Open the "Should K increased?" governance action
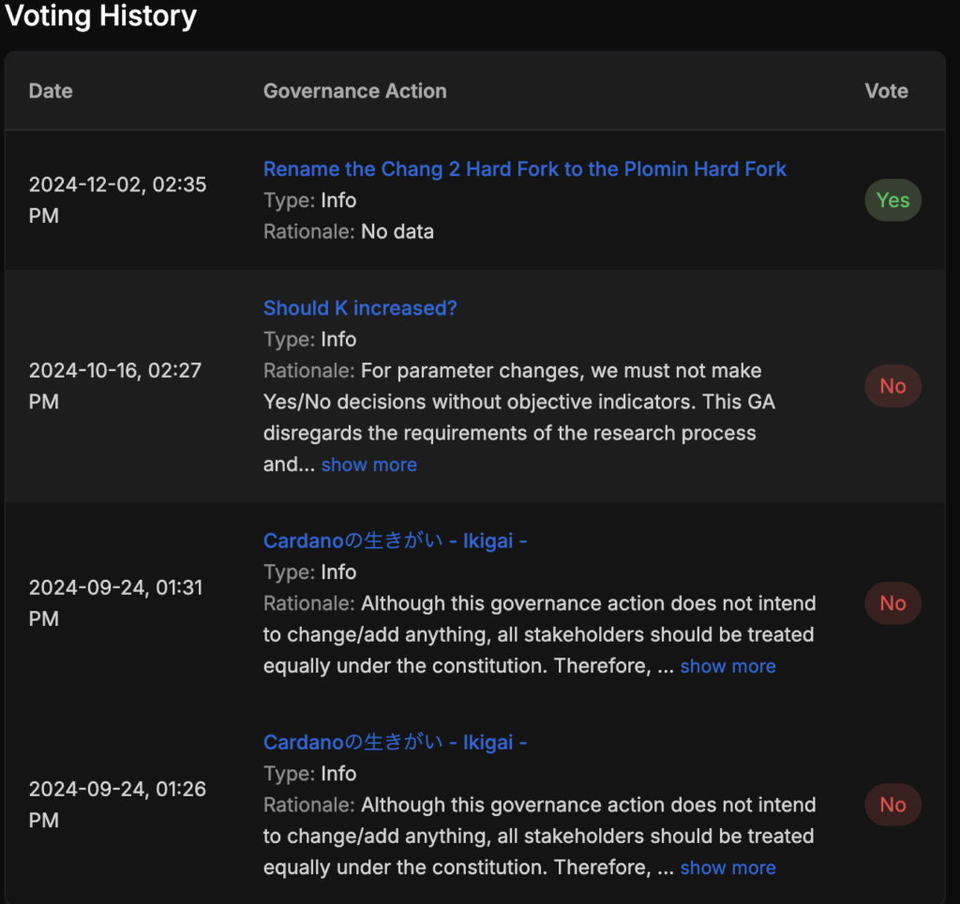The width and height of the screenshot is (960, 904). [x=360, y=308]
